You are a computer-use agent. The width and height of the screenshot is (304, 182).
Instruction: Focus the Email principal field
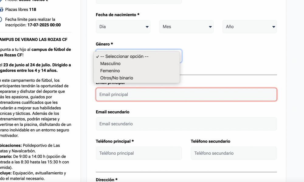(186, 94)
